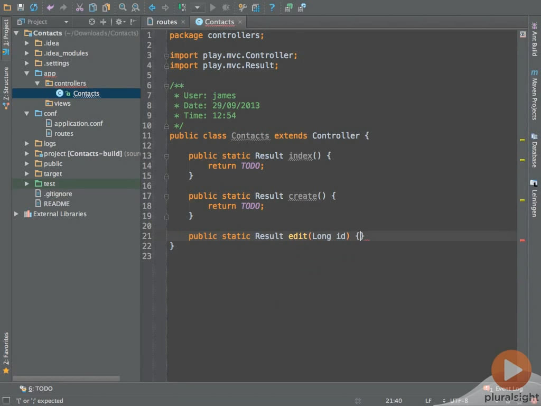Open the 1: Project side tool tab

pyautogui.click(x=6, y=37)
